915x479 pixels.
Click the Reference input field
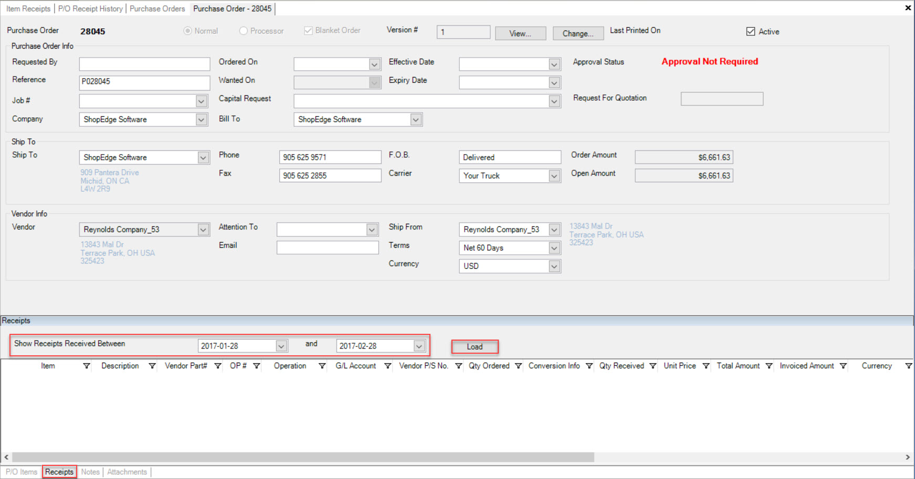click(x=144, y=82)
